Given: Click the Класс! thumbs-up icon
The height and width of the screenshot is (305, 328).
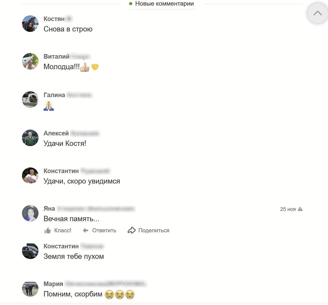Looking at the screenshot, I should coord(48,231).
